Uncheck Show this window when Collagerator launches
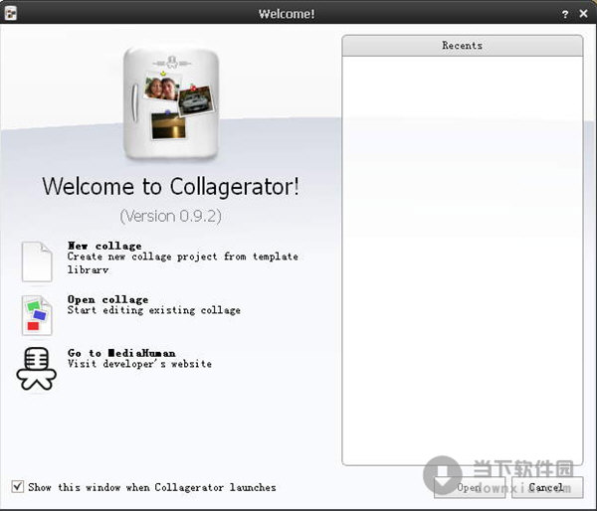Image resolution: width=597 pixels, height=511 pixels. [x=18, y=487]
